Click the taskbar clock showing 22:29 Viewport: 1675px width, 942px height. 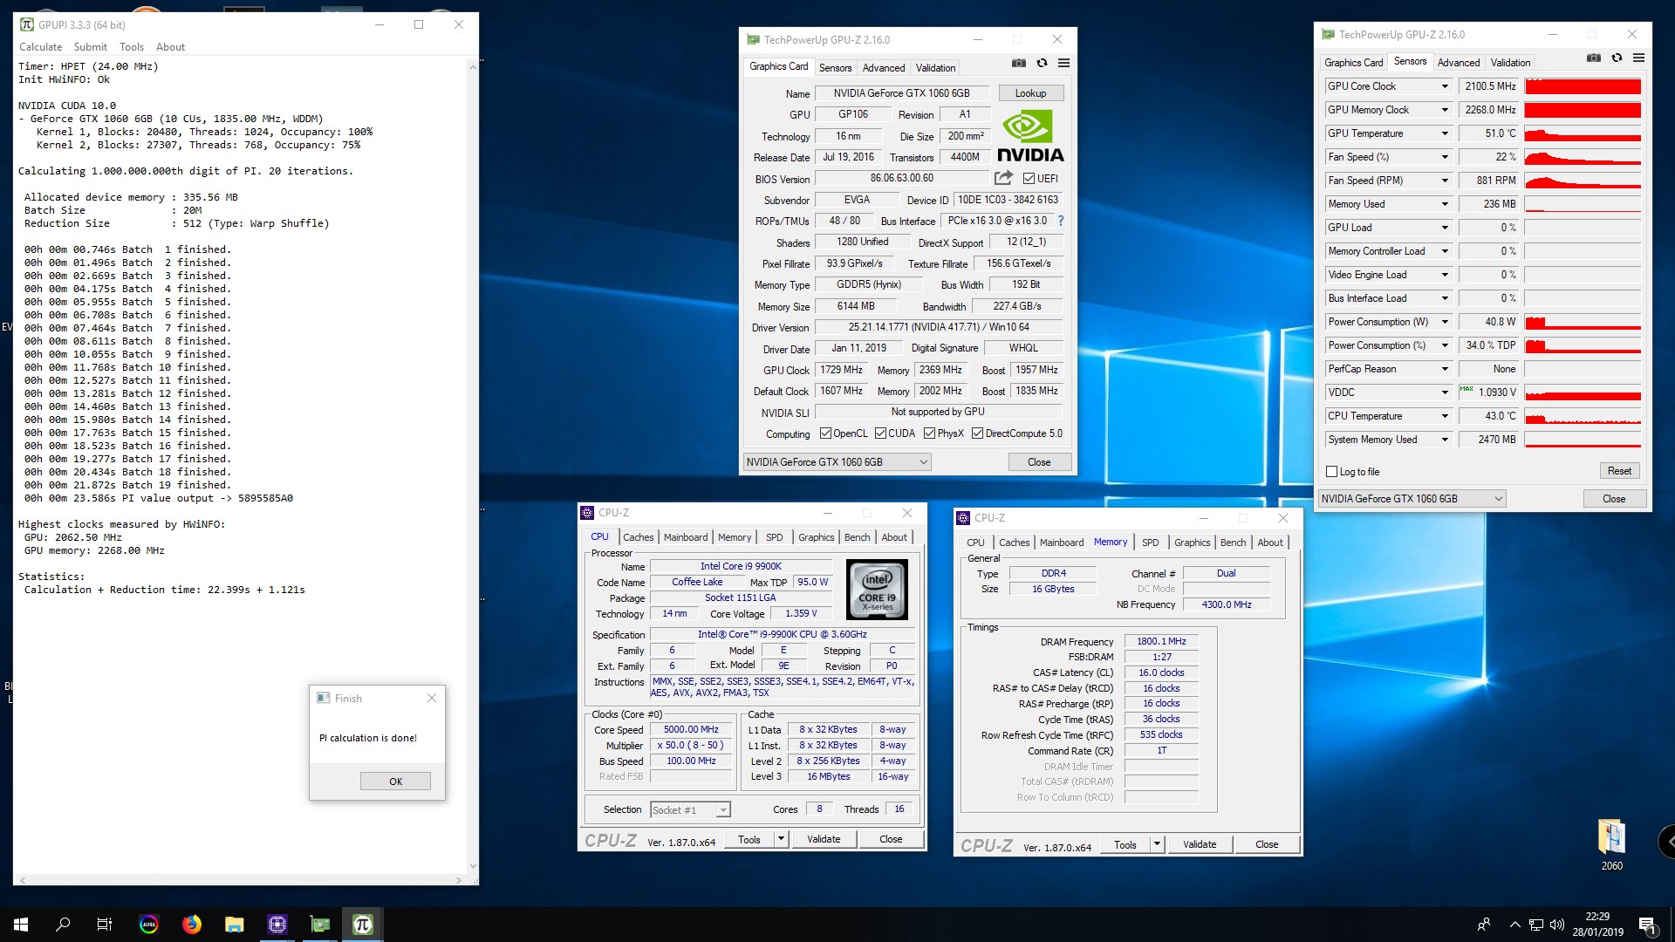click(1597, 925)
